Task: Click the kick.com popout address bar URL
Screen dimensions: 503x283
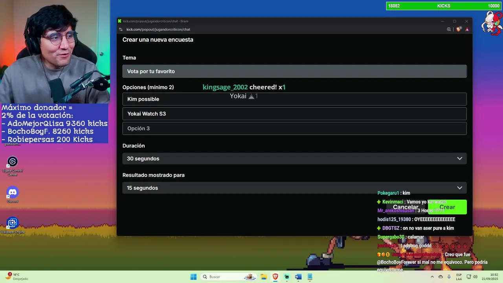Action: tap(158, 29)
